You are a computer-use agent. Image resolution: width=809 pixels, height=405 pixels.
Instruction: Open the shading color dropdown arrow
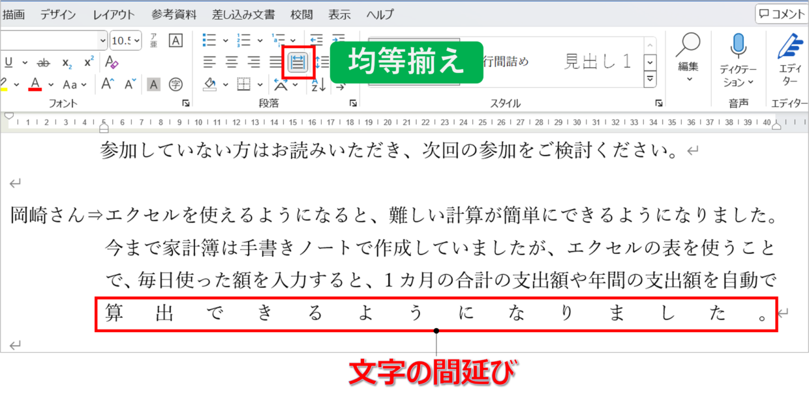click(x=225, y=85)
